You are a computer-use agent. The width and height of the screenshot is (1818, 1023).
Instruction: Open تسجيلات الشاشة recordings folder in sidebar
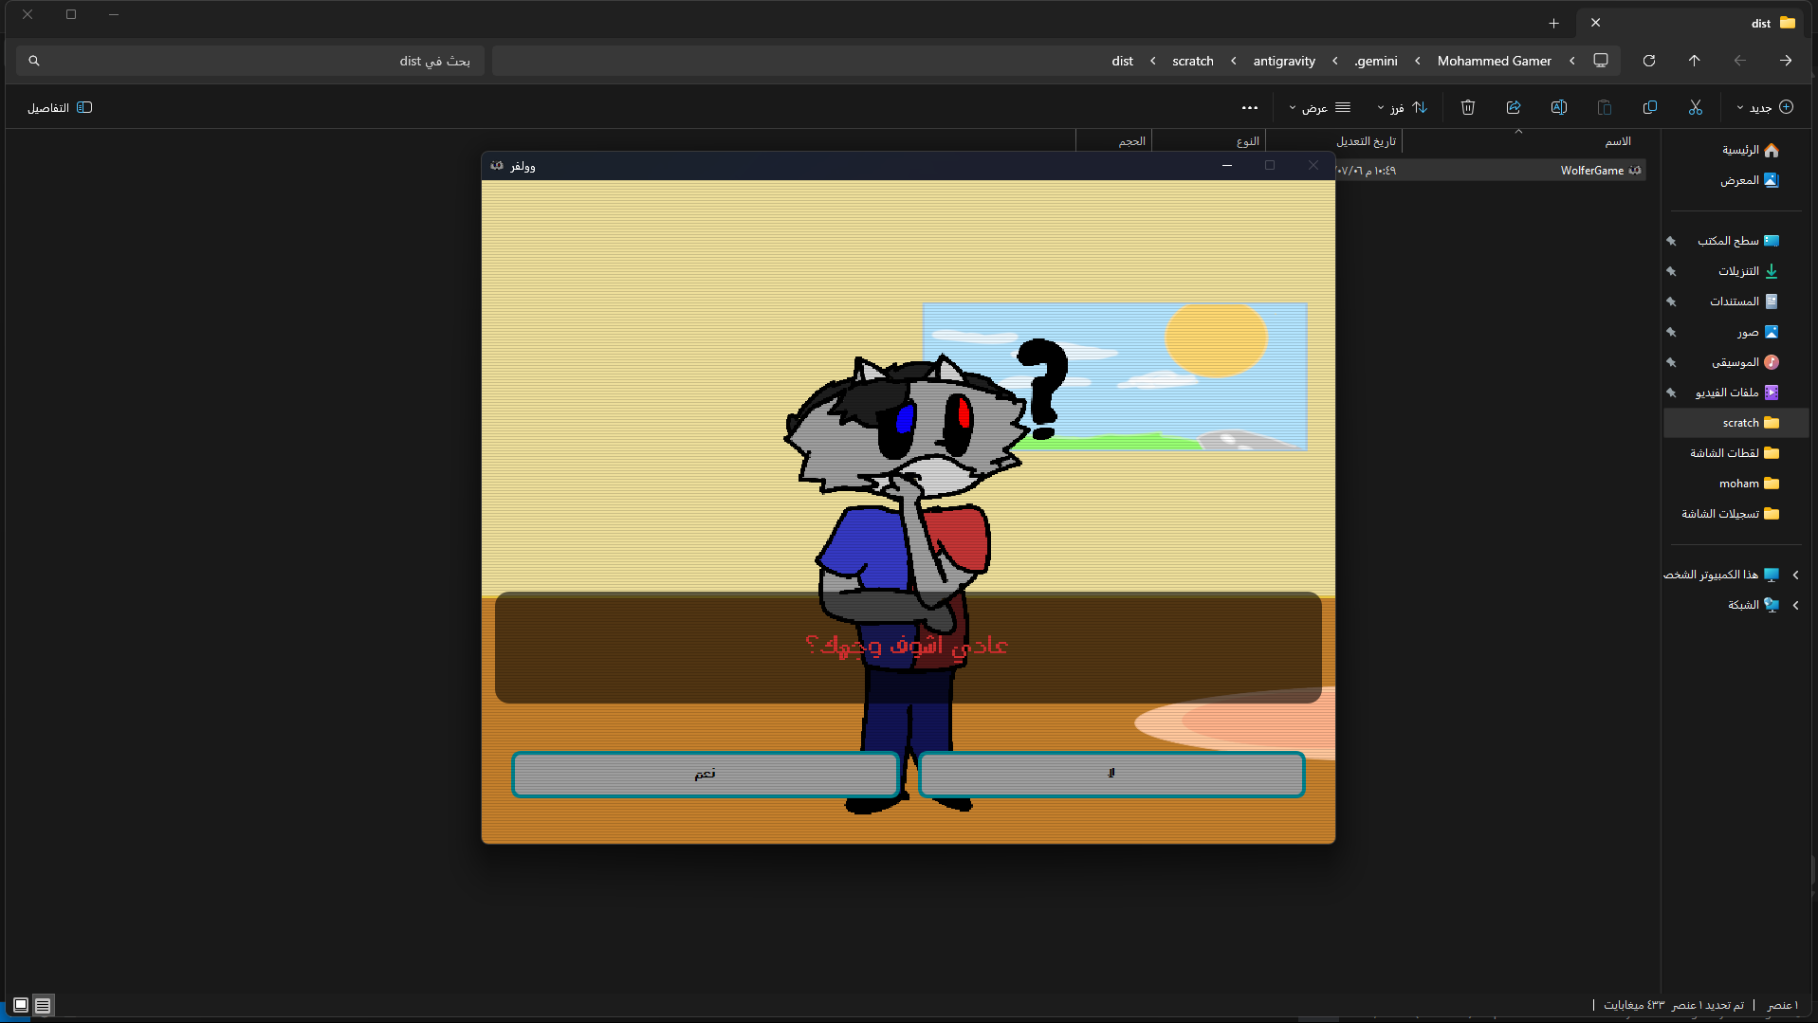tap(1731, 514)
